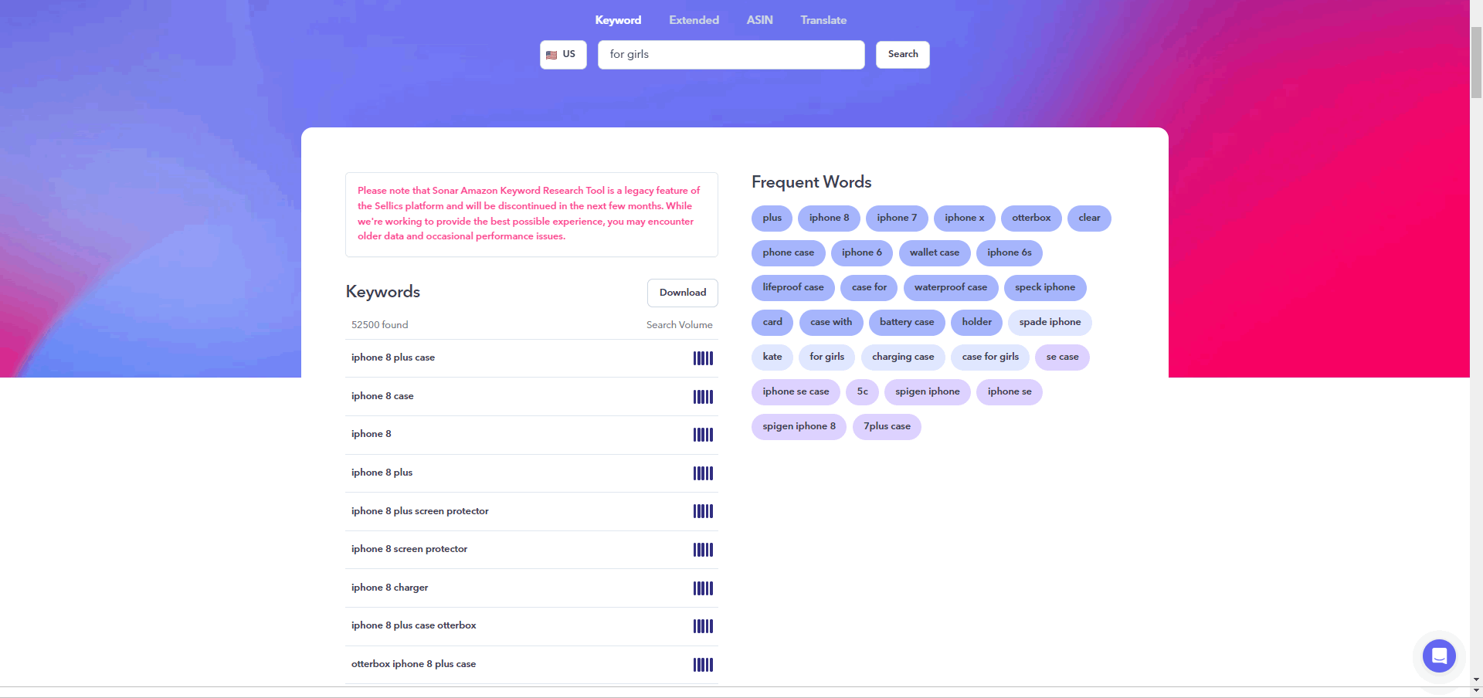The width and height of the screenshot is (1483, 698).
Task: Click keyword 'iphone 8 plus screen protector'
Action: (x=420, y=511)
